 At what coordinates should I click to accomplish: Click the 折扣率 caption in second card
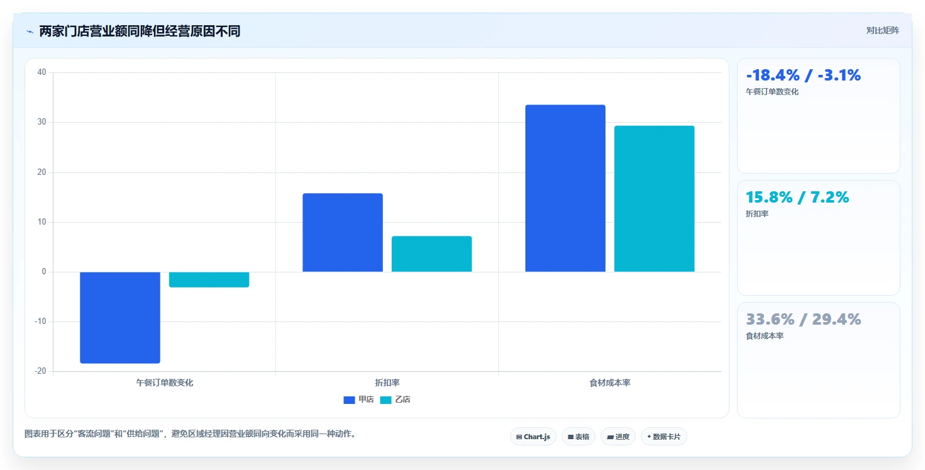(756, 214)
